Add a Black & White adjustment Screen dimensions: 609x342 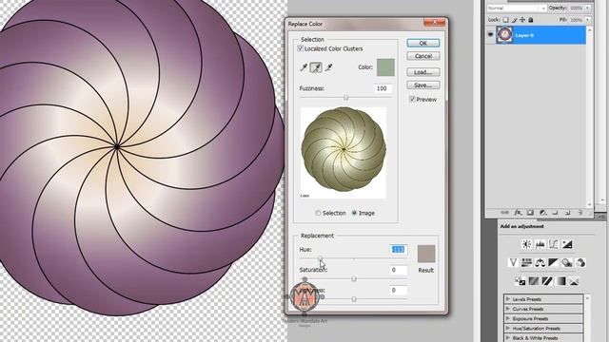tap(553, 262)
